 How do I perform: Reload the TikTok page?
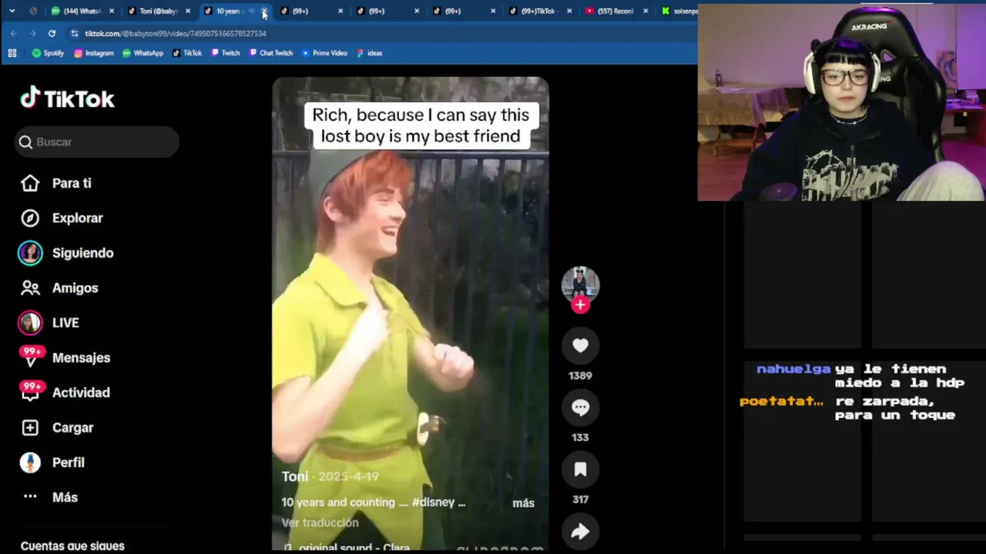point(52,33)
